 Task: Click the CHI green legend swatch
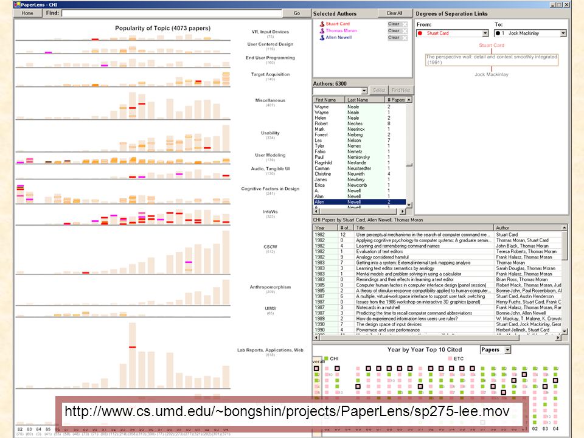pos(326,358)
